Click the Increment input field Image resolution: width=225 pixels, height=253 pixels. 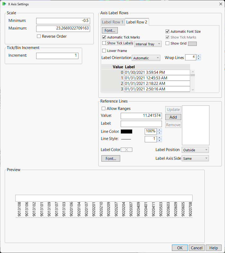click(x=57, y=56)
